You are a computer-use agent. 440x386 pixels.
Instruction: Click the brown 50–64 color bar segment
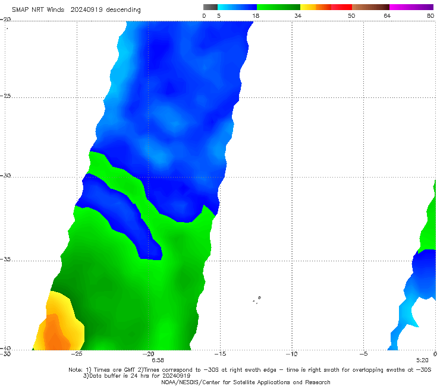[x=370, y=7]
